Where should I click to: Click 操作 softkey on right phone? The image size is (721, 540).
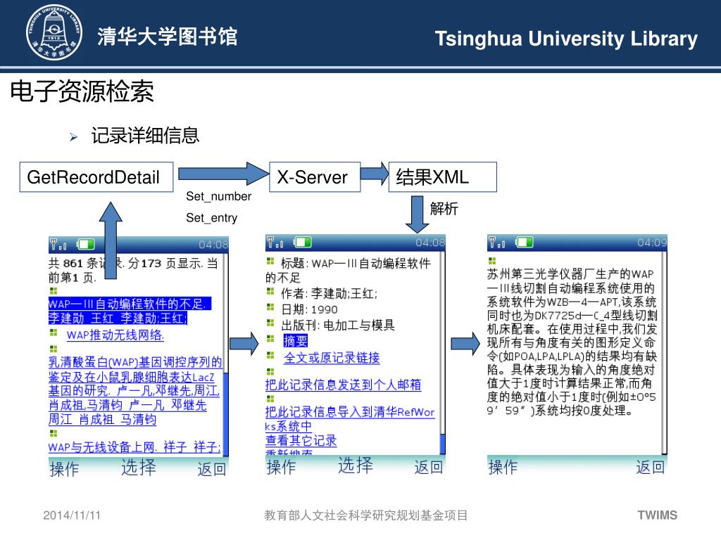[x=503, y=467]
